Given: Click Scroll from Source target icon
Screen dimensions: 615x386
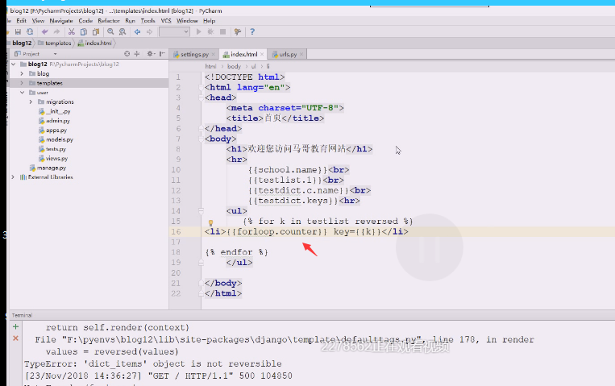Looking at the screenshot, I should [x=127, y=54].
